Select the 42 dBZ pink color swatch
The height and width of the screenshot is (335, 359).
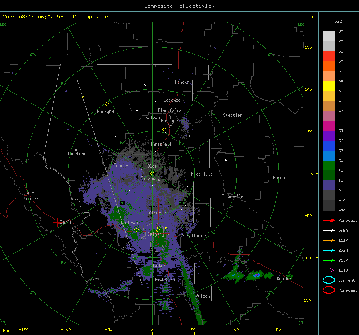coord(329,116)
